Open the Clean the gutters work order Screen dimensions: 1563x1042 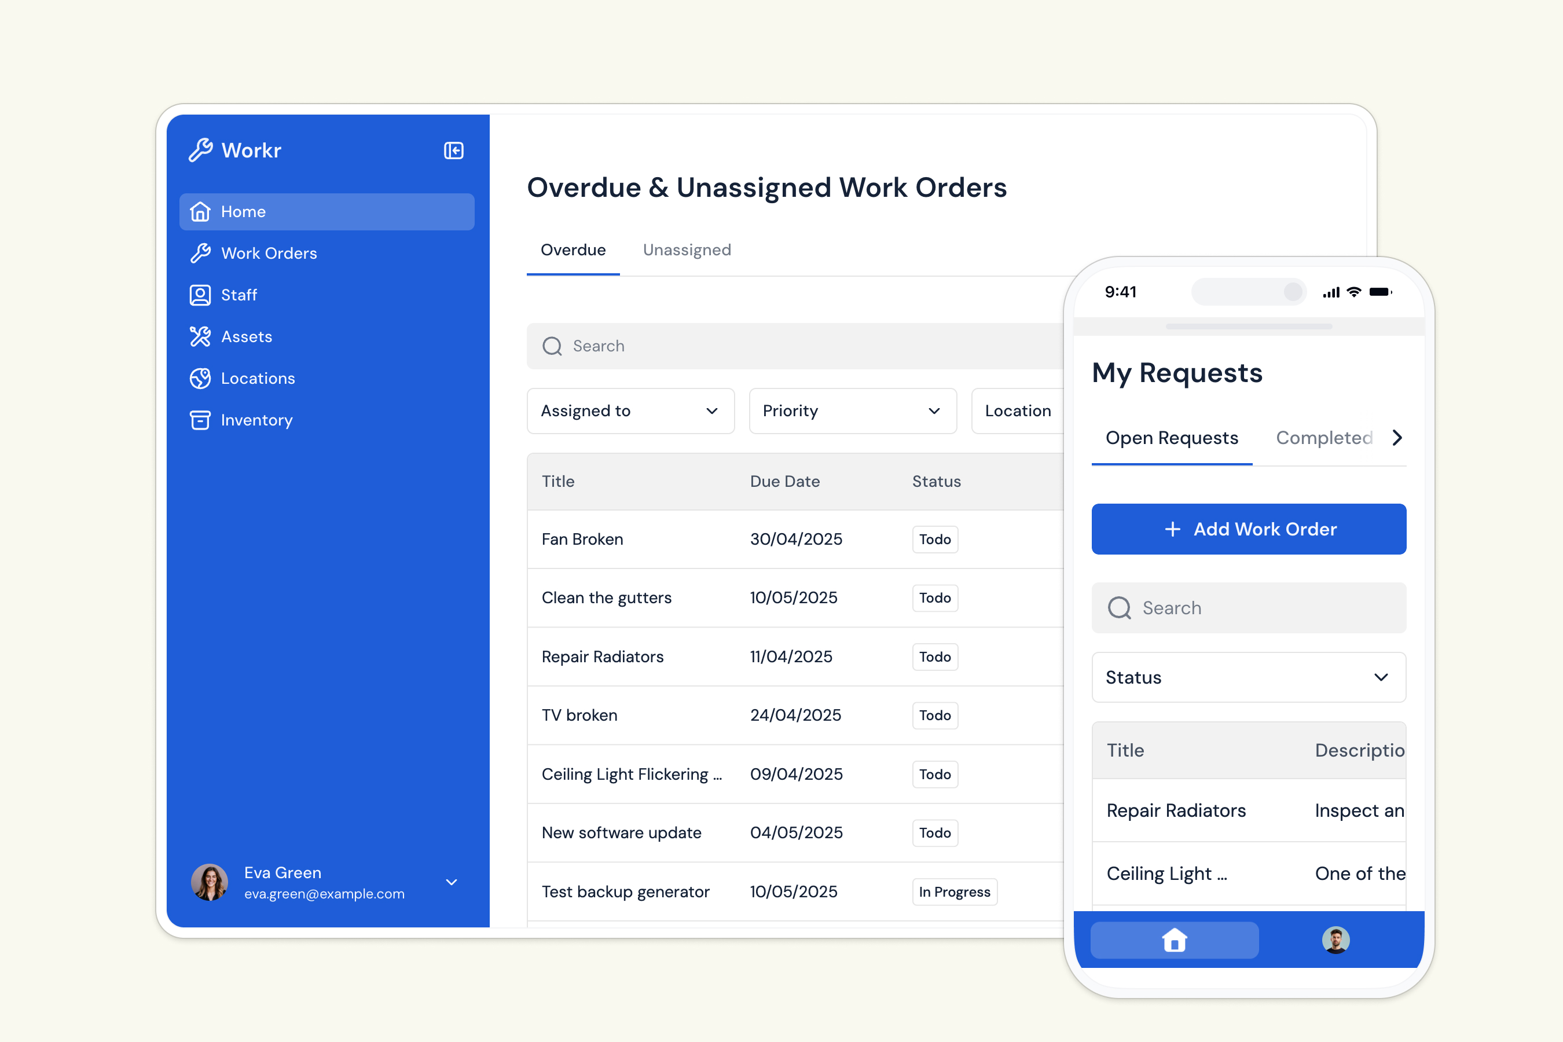pos(795,598)
